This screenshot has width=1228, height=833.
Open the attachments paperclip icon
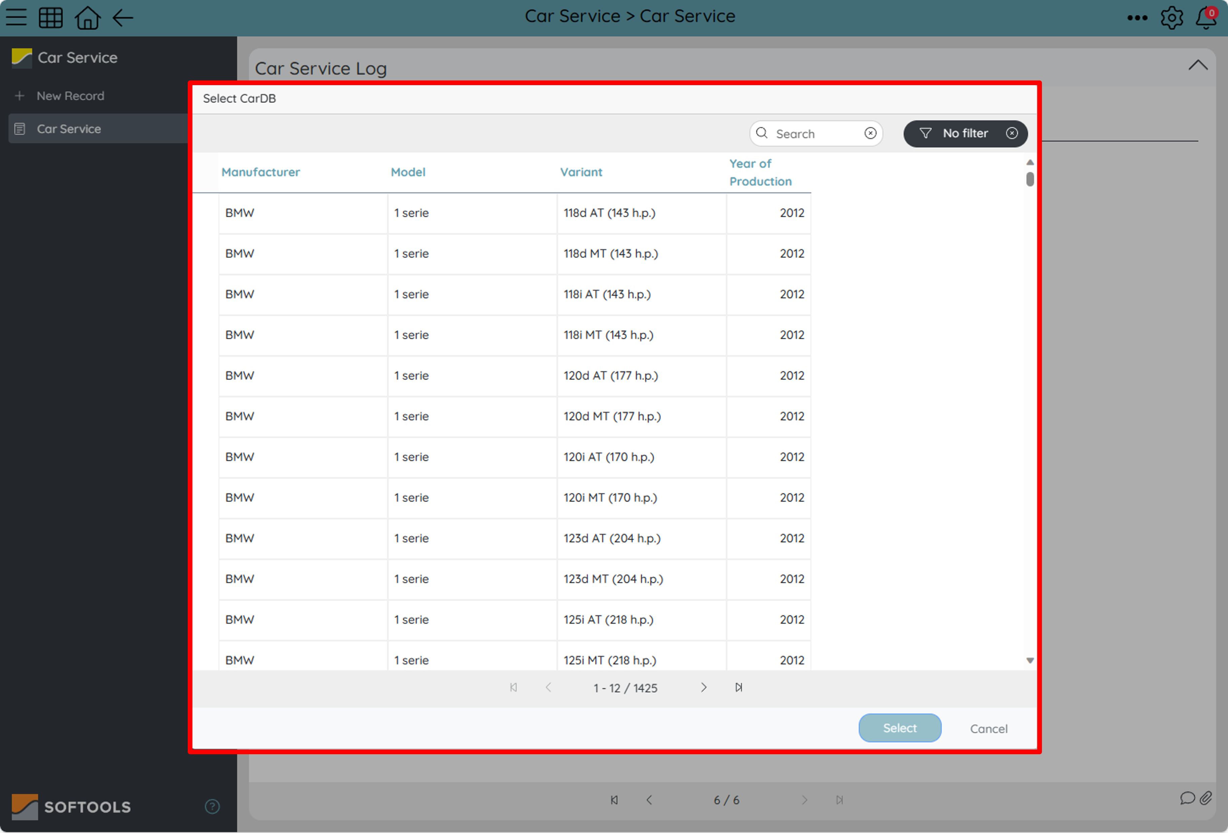pos(1206,798)
